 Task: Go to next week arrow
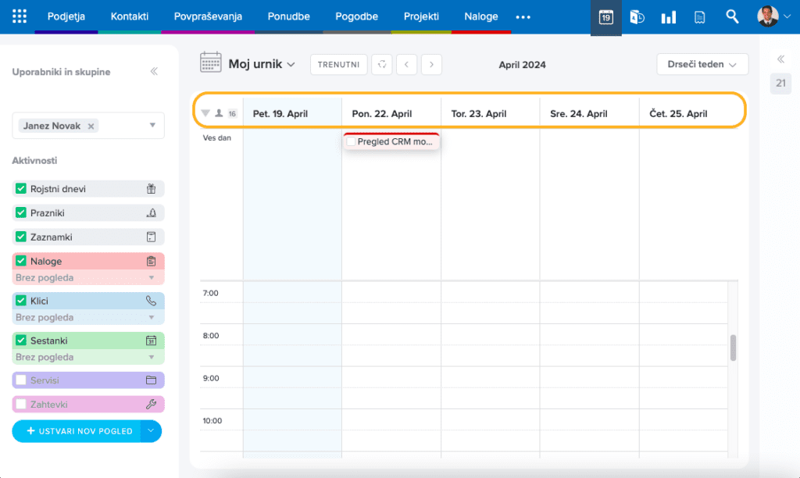(431, 65)
